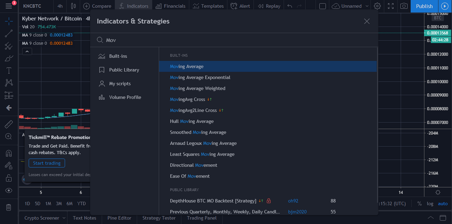The width and height of the screenshot is (452, 224).
Task: Open author oh92 profile link
Action: coord(293,201)
